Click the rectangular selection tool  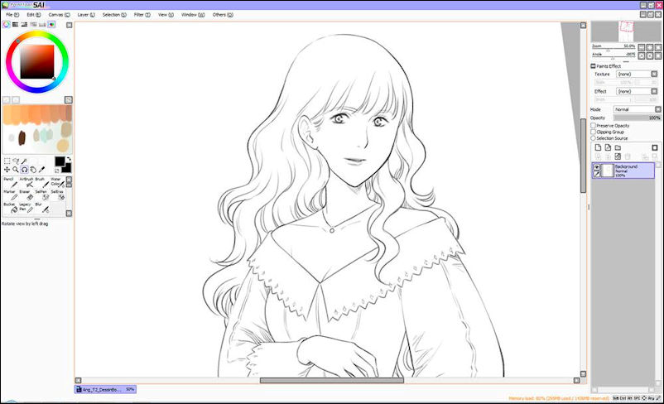[7, 161]
